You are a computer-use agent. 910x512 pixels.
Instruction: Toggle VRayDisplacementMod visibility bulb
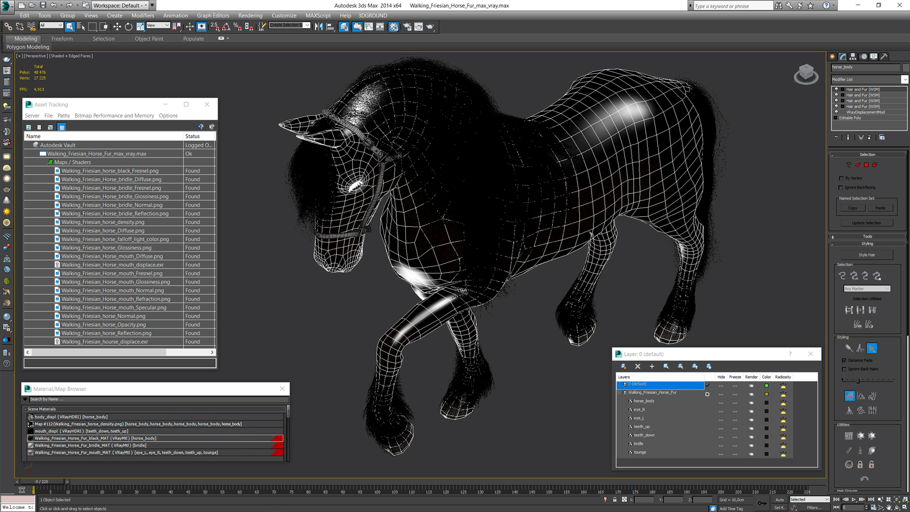[837, 112]
